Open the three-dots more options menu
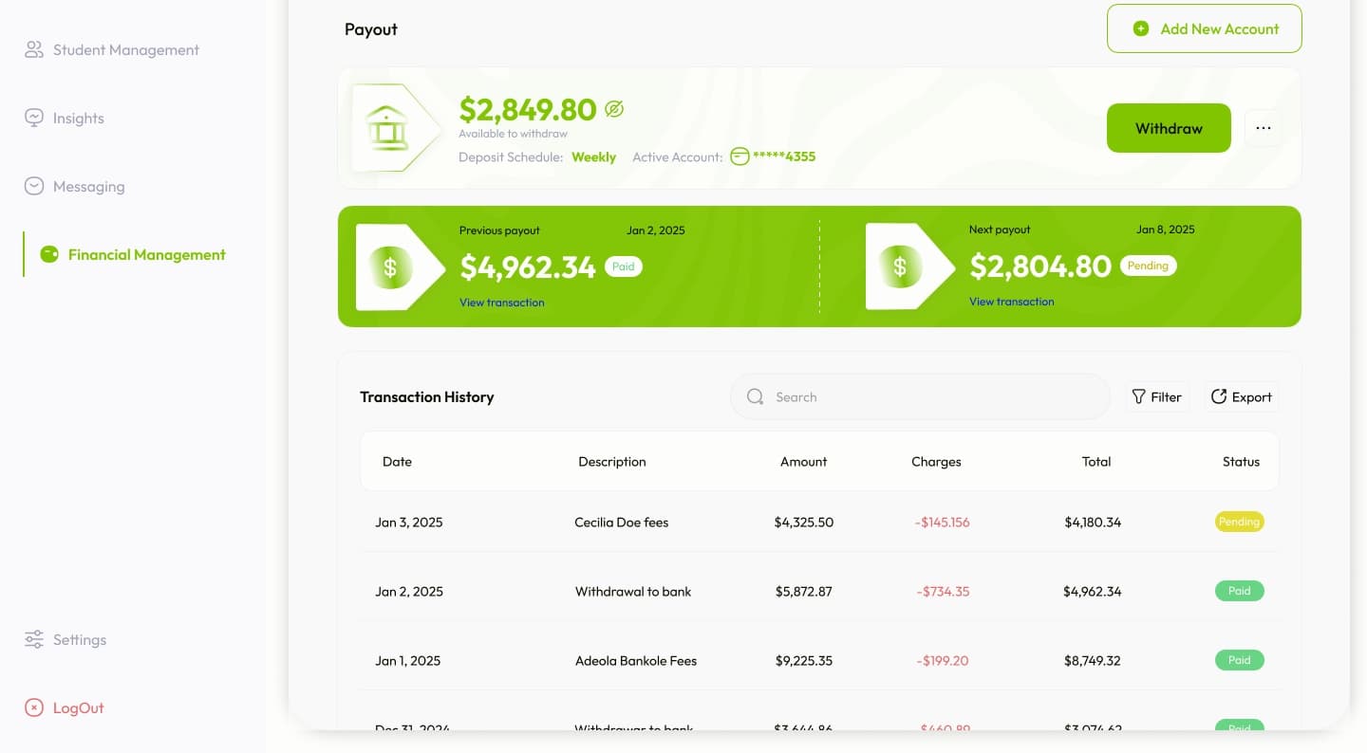Screen dimensions: 1367x753 coord(1263,128)
